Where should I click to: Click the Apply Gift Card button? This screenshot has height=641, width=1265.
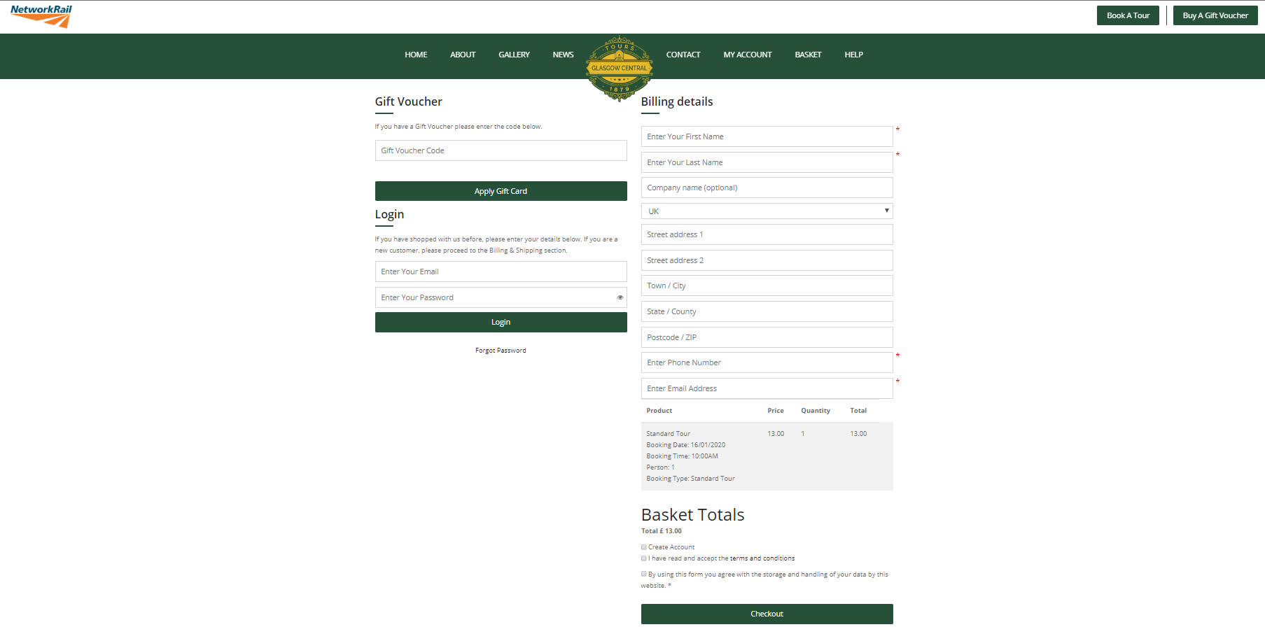[x=501, y=191]
